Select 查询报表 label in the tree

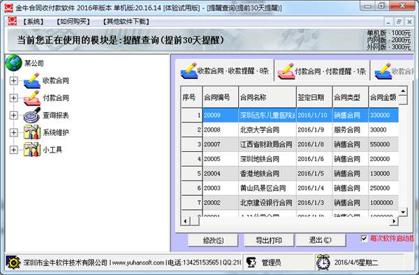[56, 115]
